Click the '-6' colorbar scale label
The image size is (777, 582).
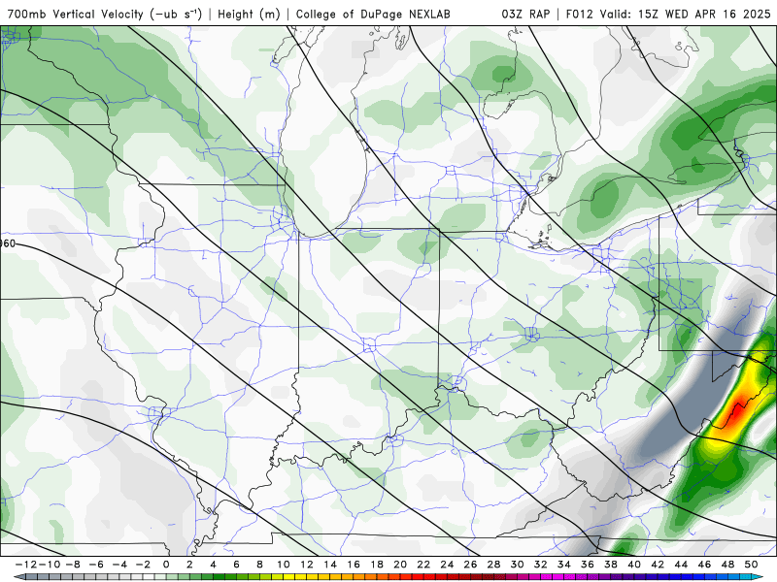(96, 565)
